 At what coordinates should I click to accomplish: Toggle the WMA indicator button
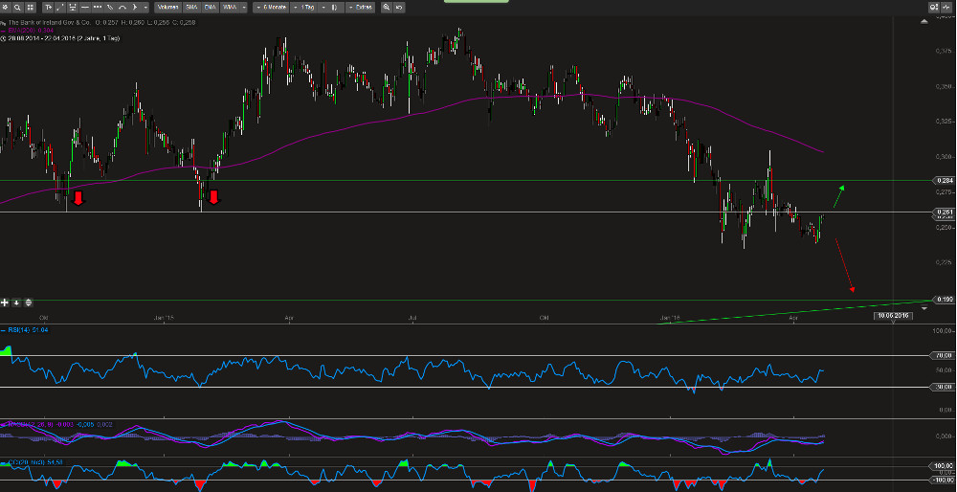230,8
